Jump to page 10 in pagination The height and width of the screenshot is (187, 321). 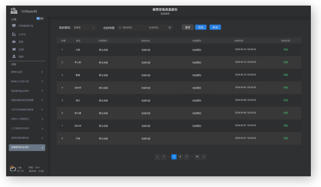[197, 157]
